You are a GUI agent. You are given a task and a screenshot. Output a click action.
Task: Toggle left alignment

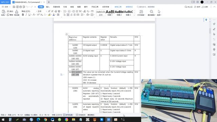tap(65, 15)
